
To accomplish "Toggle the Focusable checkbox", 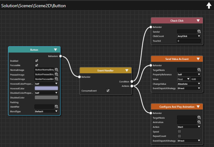I will [37, 65].
